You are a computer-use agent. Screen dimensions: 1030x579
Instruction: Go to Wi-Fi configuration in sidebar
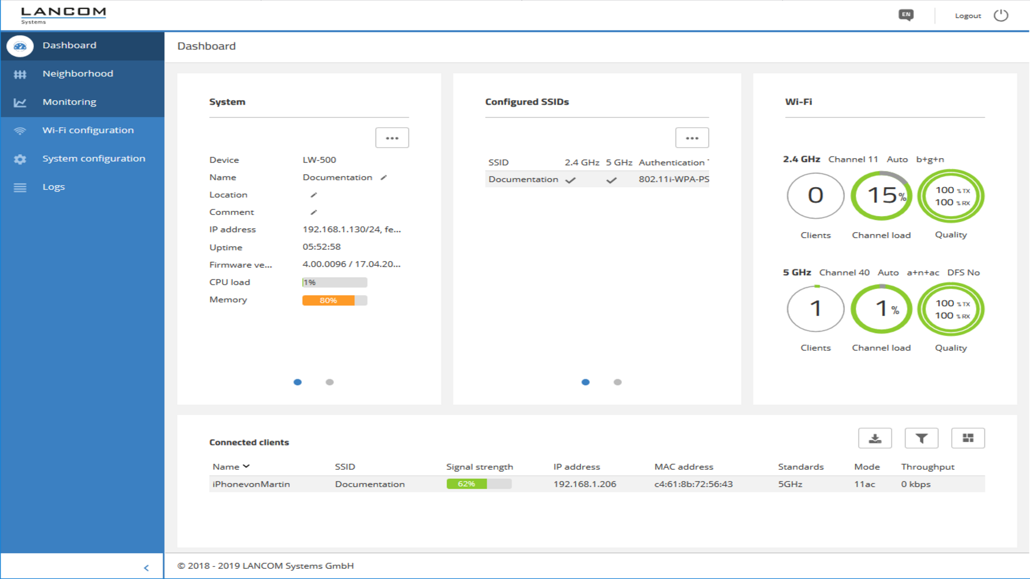pos(88,130)
